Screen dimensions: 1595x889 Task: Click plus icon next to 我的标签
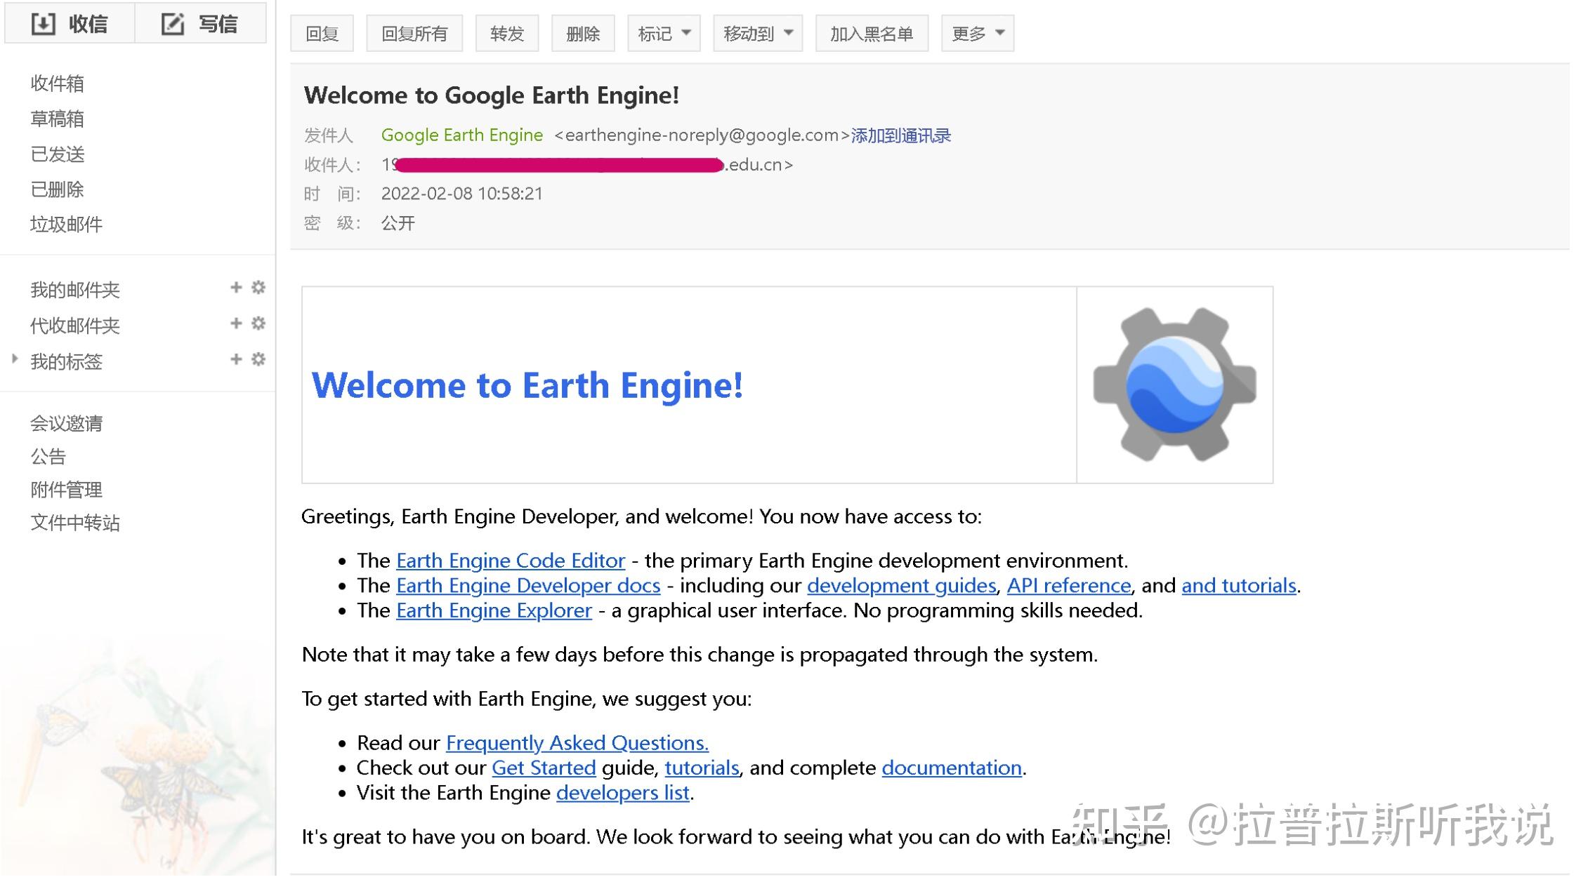pyautogui.click(x=236, y=359)
